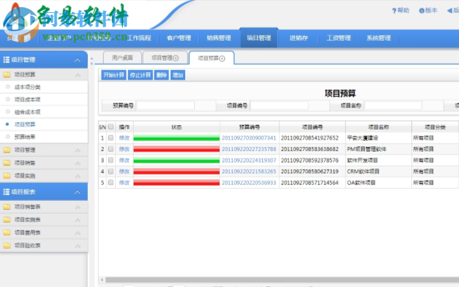The width and height of the screenshot is (459, 287).
Task: Check the row for 软件开发项目
Action: point(111,160)
